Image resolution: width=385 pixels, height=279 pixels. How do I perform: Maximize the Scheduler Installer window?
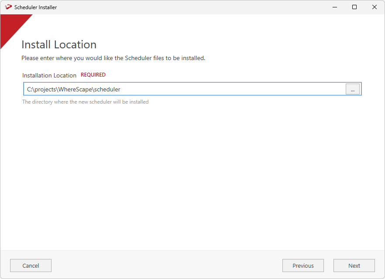coord(354,7)
